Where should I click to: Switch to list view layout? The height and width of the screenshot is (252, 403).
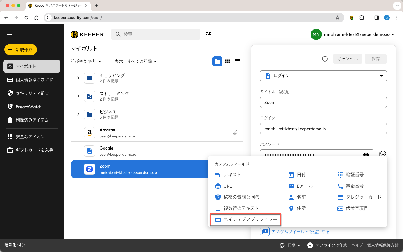[238, 61]
